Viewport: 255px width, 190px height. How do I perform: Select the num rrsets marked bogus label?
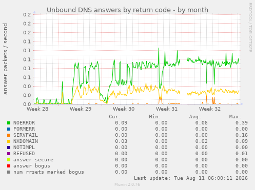pos(49,172)
